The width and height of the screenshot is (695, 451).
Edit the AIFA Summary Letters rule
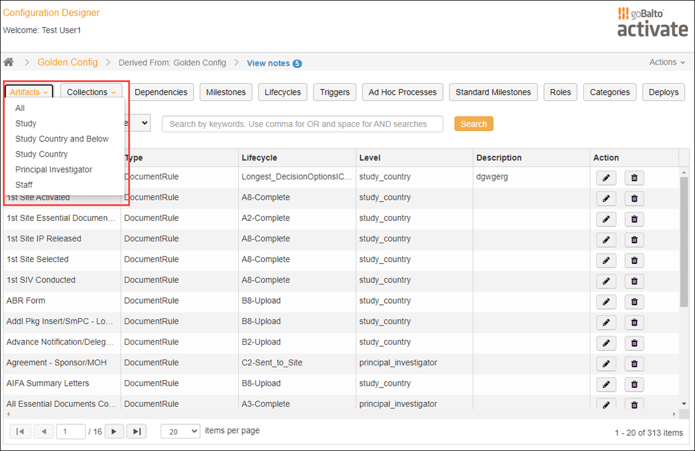605,383
